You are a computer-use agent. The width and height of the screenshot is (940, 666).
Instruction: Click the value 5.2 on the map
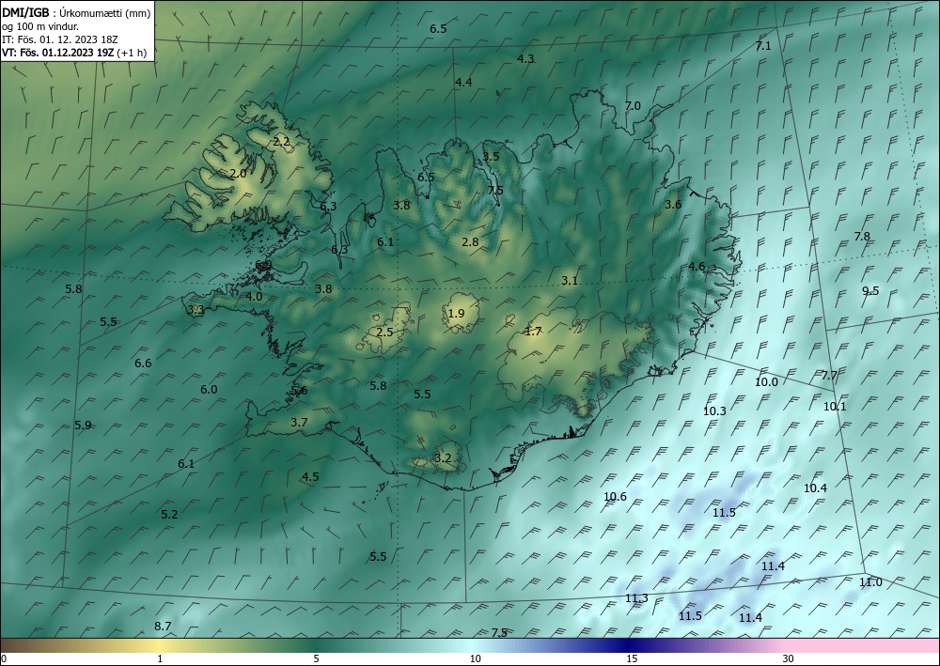[169, 515]
